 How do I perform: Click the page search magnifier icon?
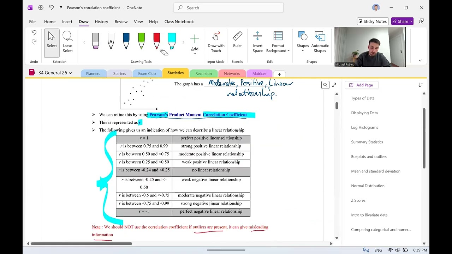coord(325,85)
